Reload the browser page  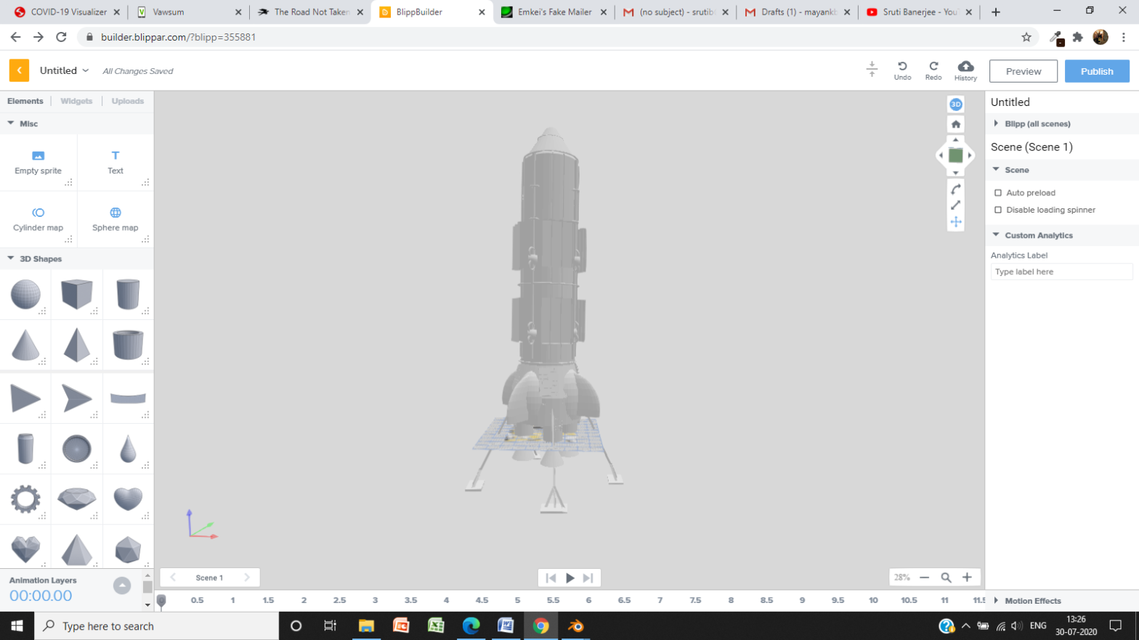pos(61,37)
